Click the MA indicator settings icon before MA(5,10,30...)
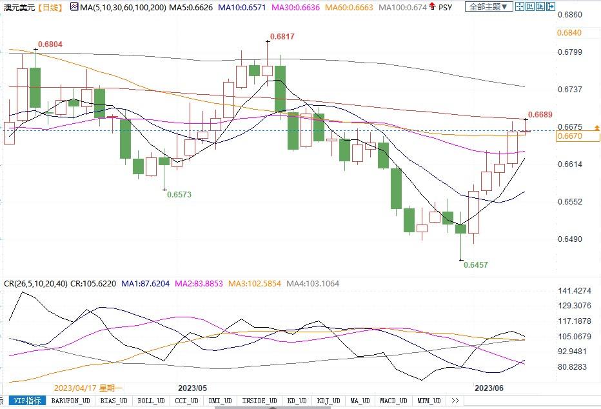 pos(74,8)
